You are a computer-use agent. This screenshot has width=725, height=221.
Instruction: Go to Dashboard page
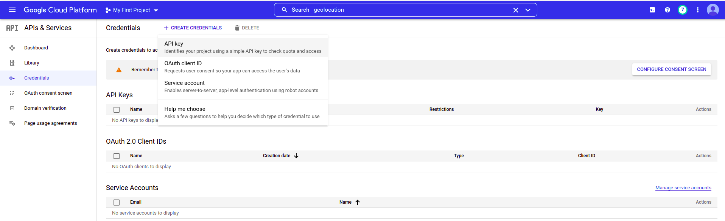pos(36,48)
